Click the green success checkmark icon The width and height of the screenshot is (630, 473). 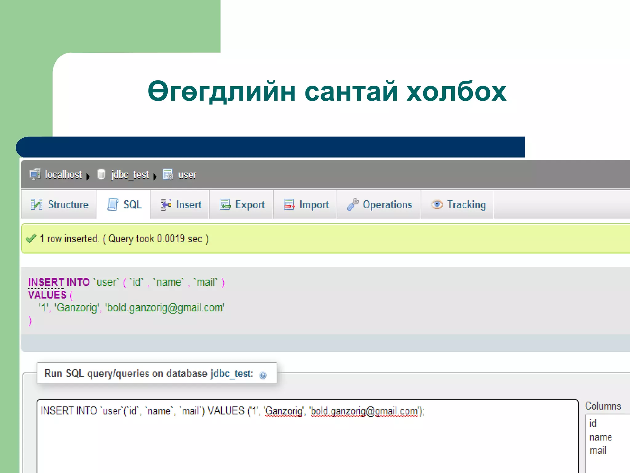(31, 239)
